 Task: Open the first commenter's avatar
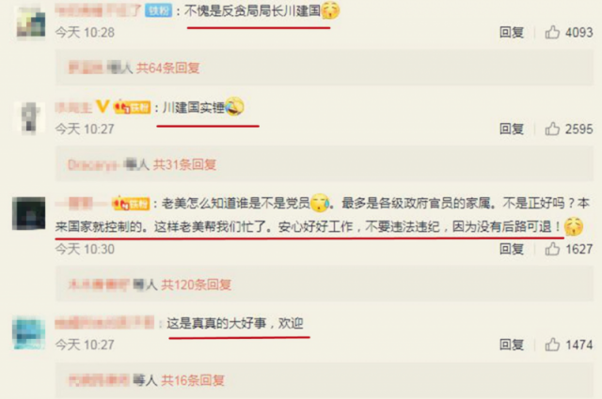click(31, 23)
